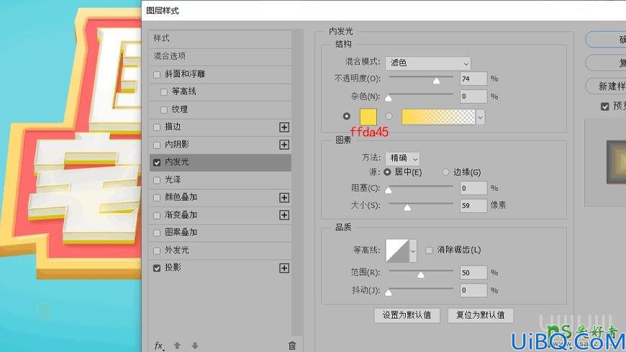Click the 等高线 contour thumbnail
This screenshot has height=352, width=626.
(397, 251)
